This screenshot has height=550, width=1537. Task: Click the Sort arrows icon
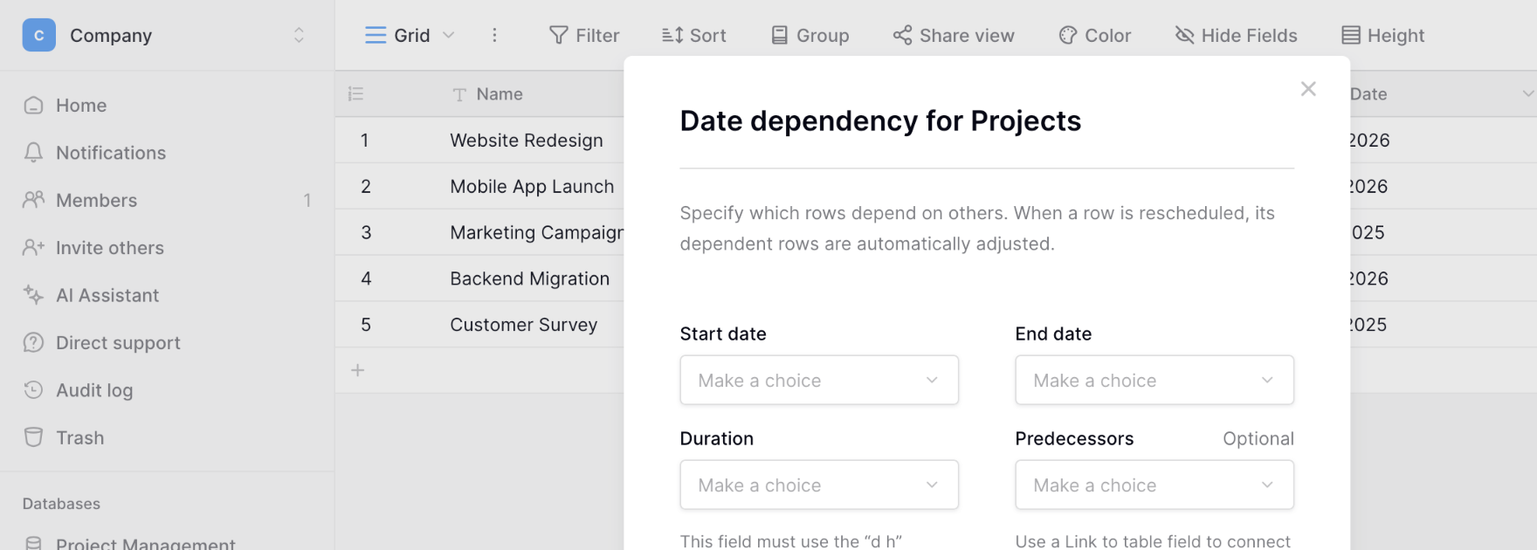pyautogui.click(x=672, y=36)
